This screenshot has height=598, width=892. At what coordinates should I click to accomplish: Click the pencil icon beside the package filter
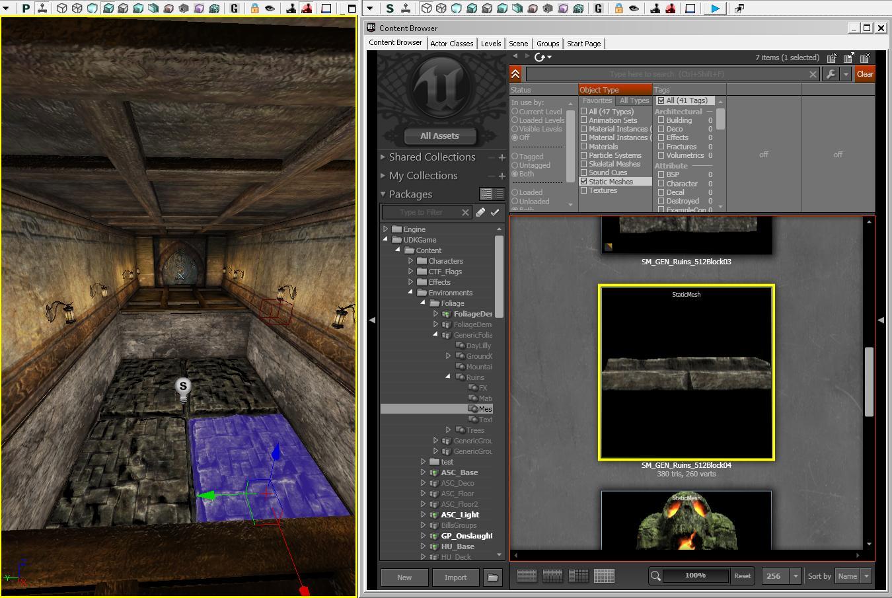coord(480,212)
